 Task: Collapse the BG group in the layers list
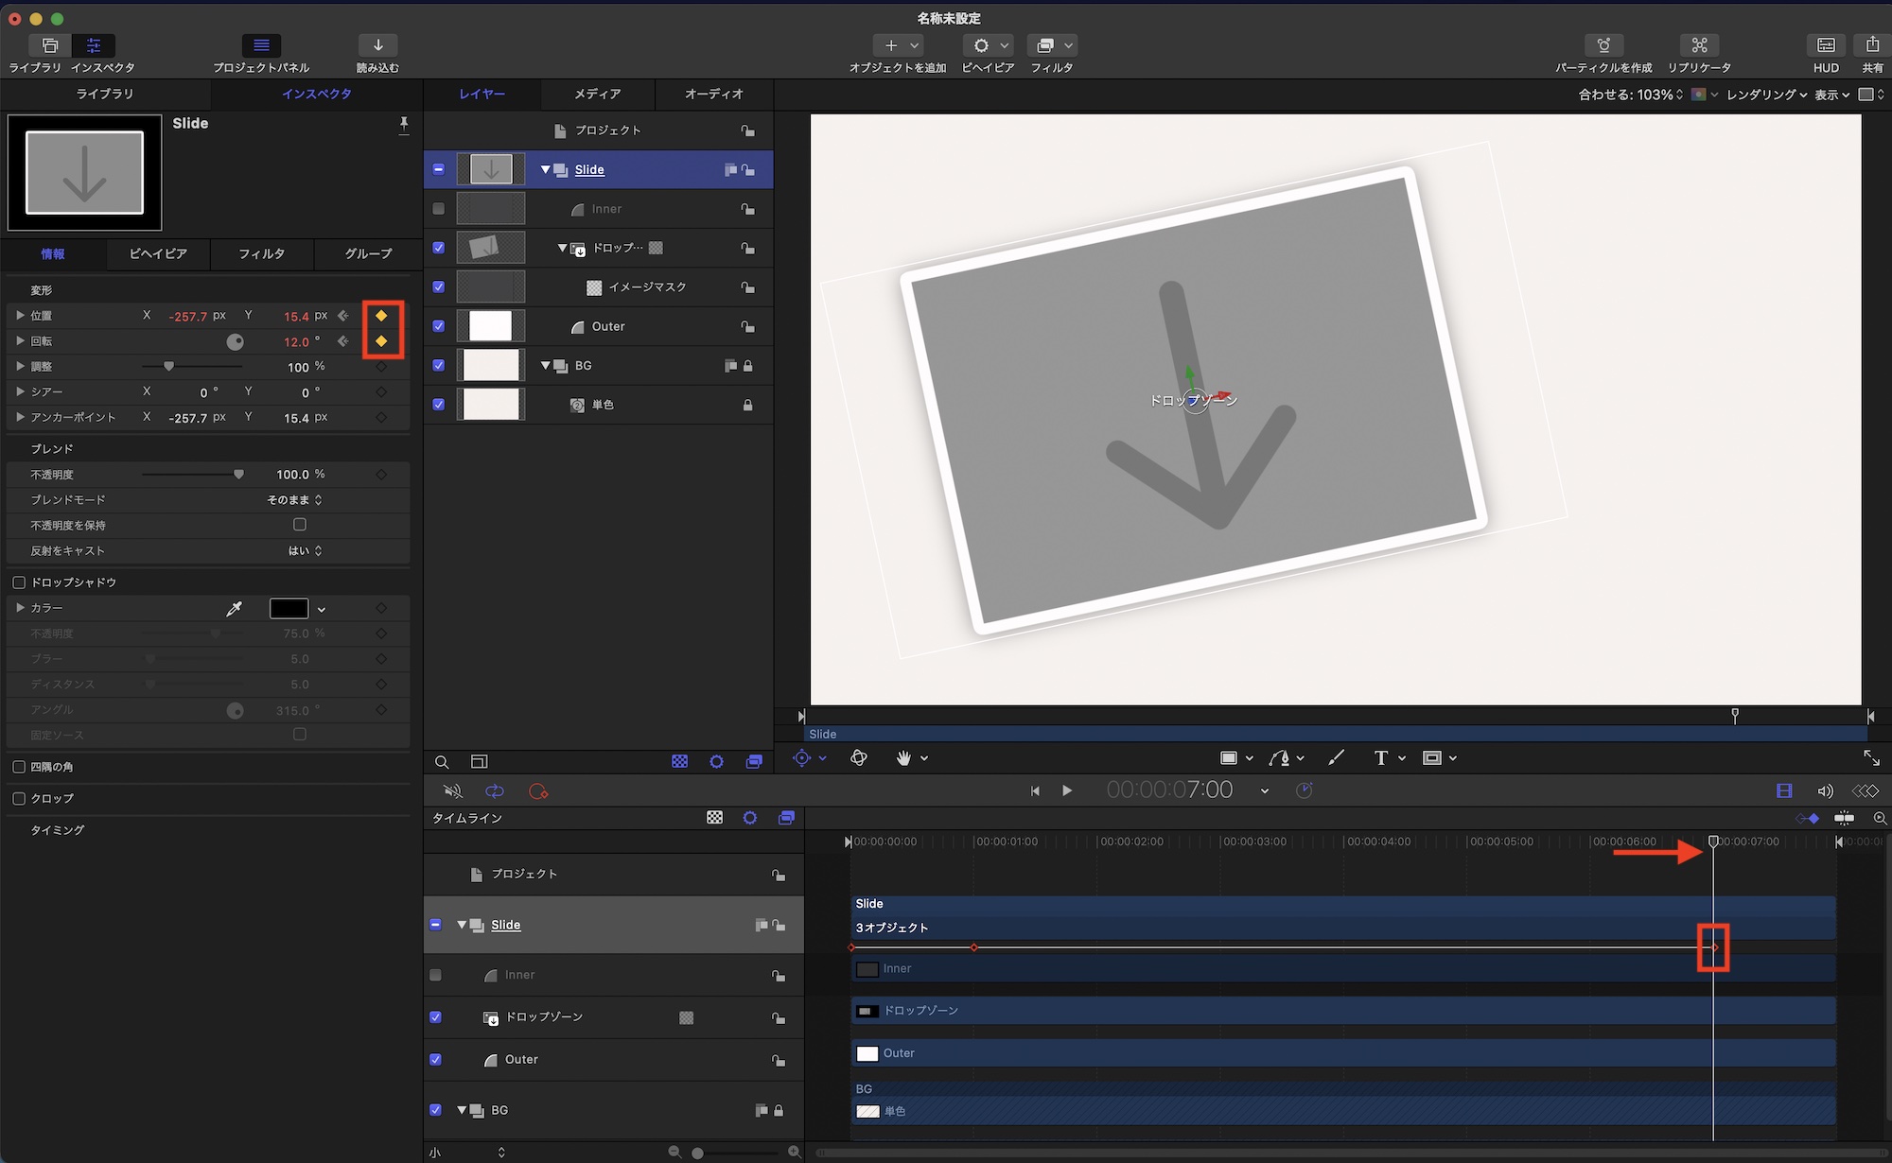(546, 366)
